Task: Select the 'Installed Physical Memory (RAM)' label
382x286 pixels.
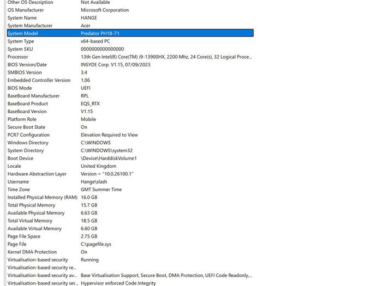Action: pos(43,197)
